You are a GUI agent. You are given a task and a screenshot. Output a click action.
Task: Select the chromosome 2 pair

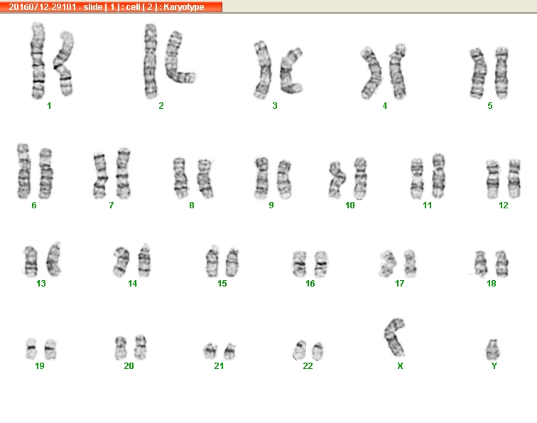pos(170,61)
